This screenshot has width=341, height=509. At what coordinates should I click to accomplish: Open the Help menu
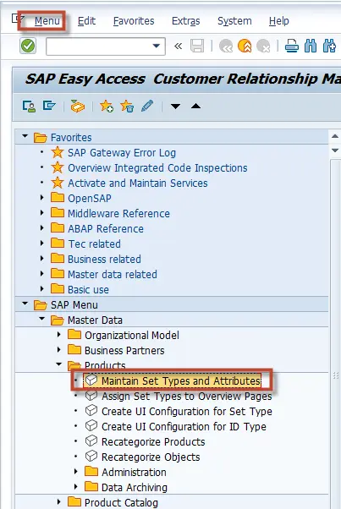tap(278, 21)
